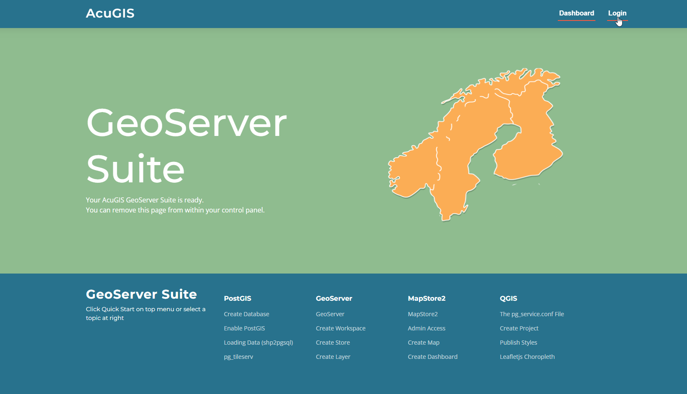Open the Dashboard menu item
687x394 pixels.
(x=576, y=13)
